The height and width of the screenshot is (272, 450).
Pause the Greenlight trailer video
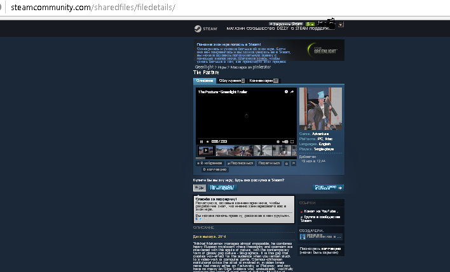pos(201,141)
